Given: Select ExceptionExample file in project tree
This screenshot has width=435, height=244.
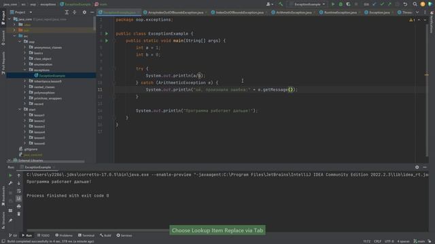Looking at the screenshot, I should pyautogui.click(x=52, y=75).
